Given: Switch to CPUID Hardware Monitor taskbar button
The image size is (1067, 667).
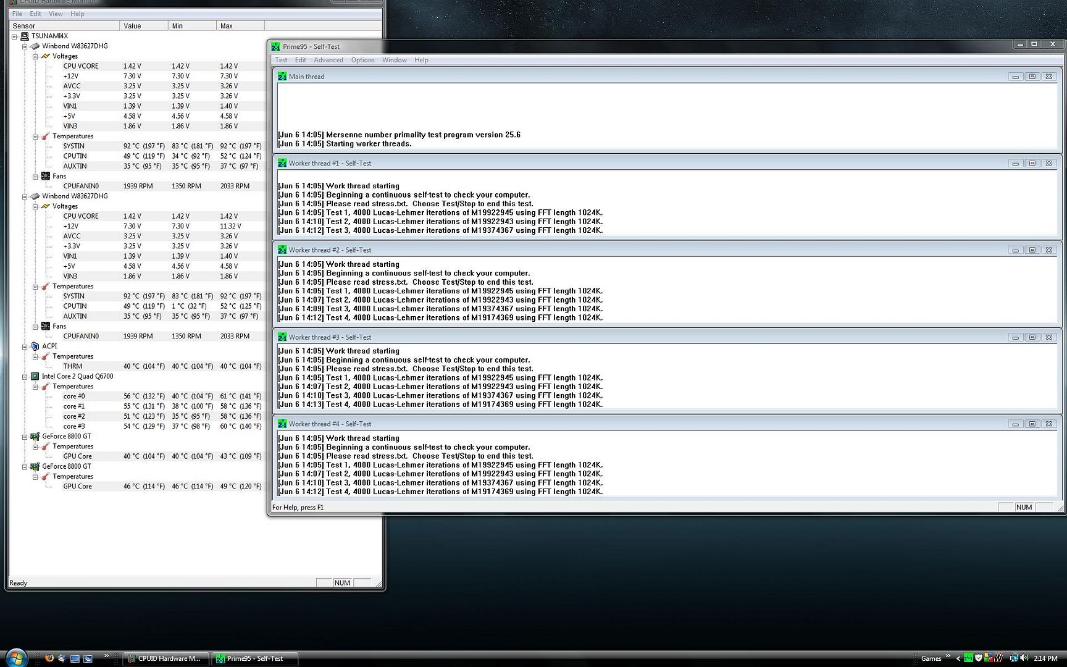Looking at the screenshot, I should 166,658.
